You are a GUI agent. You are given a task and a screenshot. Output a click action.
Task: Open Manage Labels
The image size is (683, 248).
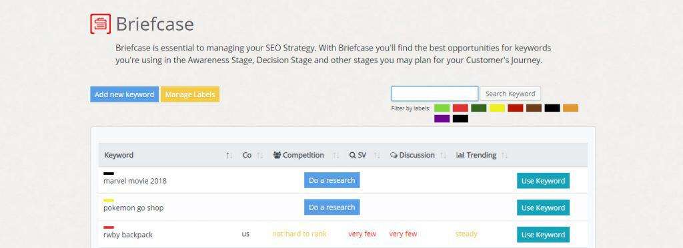tap(190, 94)
